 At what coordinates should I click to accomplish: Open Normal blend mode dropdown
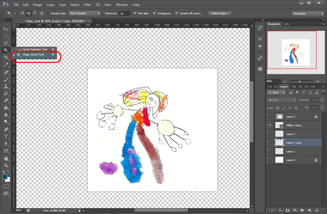pos(282,100)
